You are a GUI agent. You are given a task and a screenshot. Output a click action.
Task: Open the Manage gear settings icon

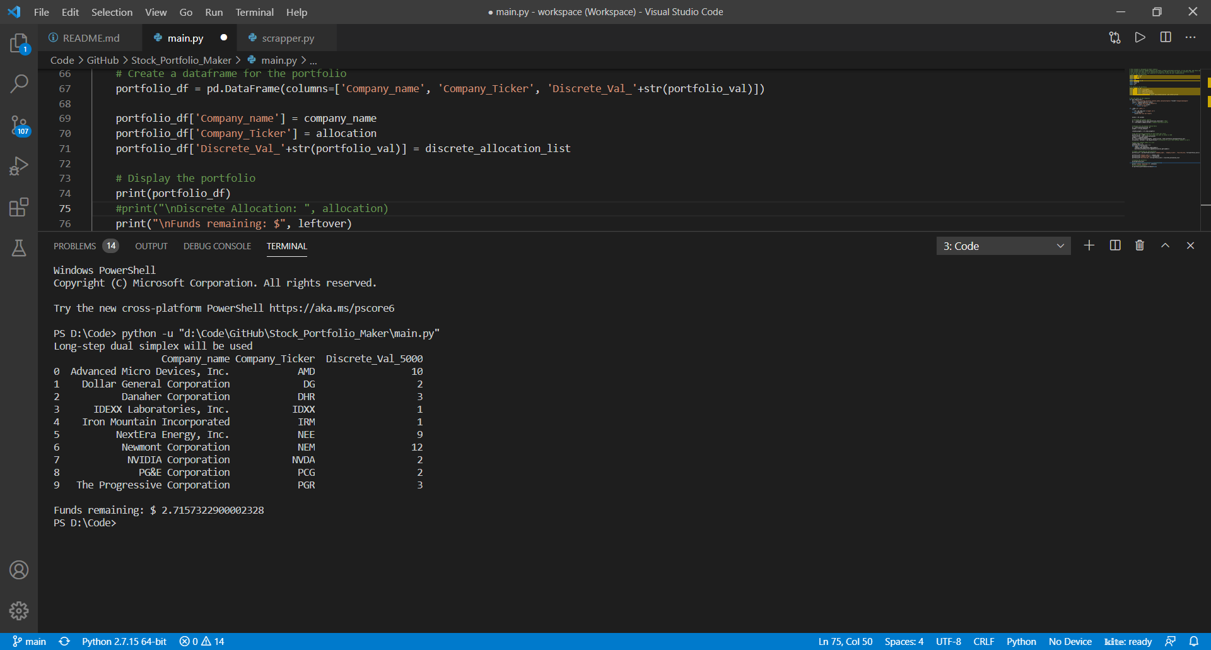tap(19, 610)
